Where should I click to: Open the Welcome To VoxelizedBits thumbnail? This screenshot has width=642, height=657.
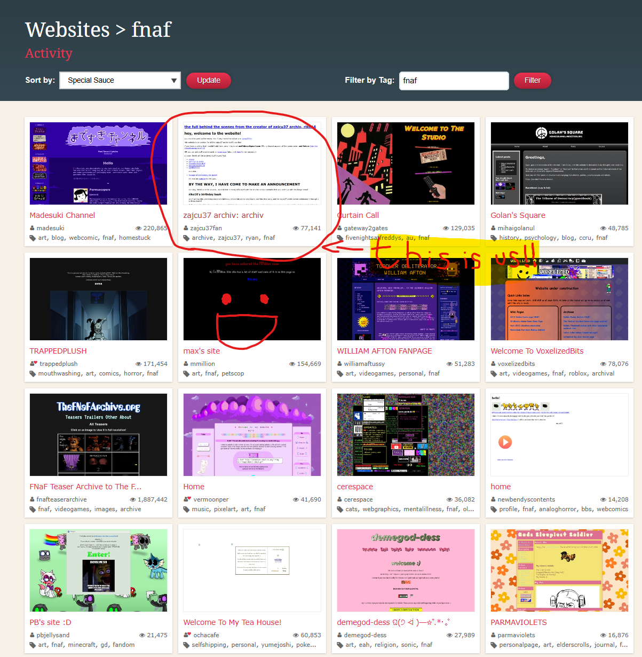pos(559,299)
